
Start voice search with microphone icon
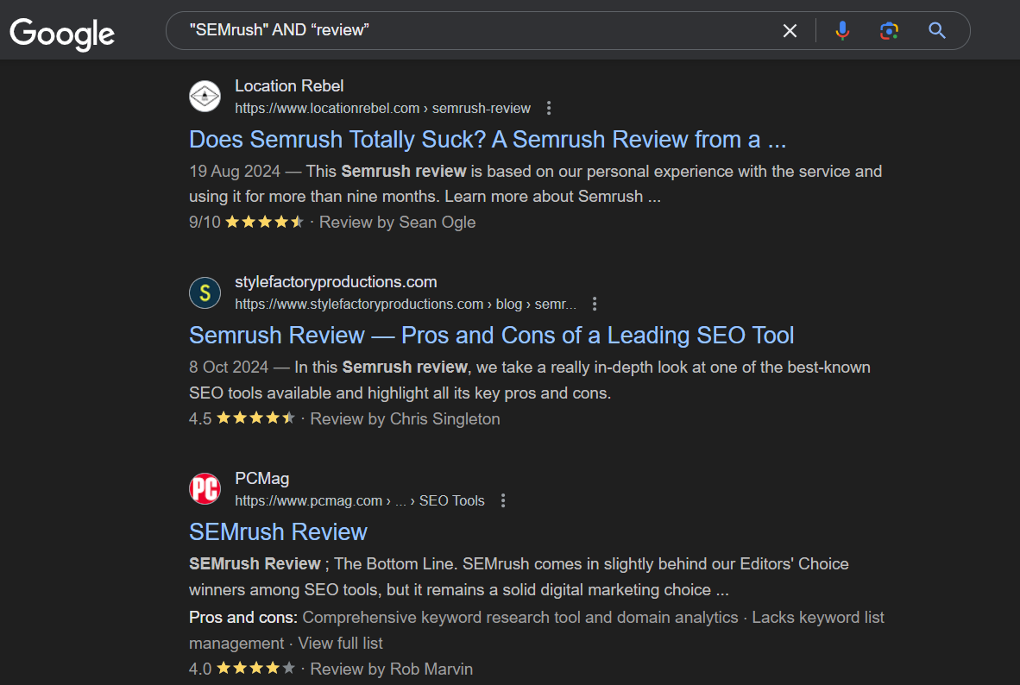click(x=842, y=30)
